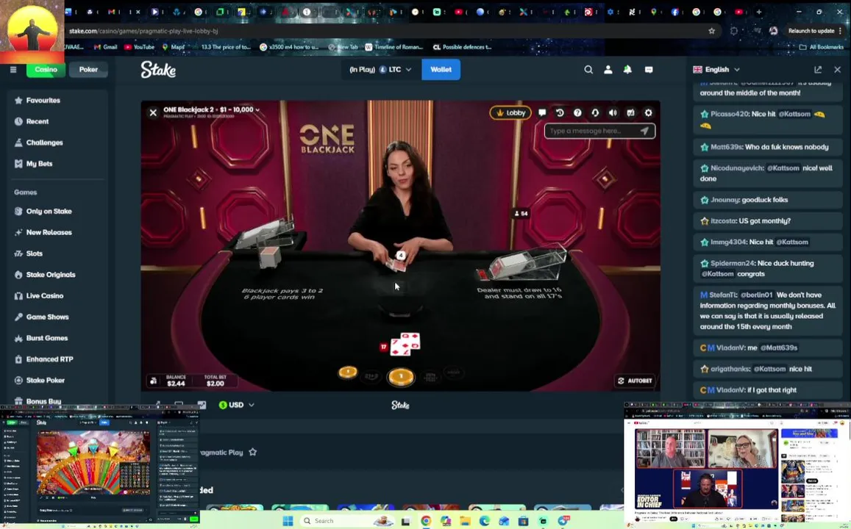Viewport: 851px width, 529px height.
Task: Open the Wallet
Action: pos(441,69)
